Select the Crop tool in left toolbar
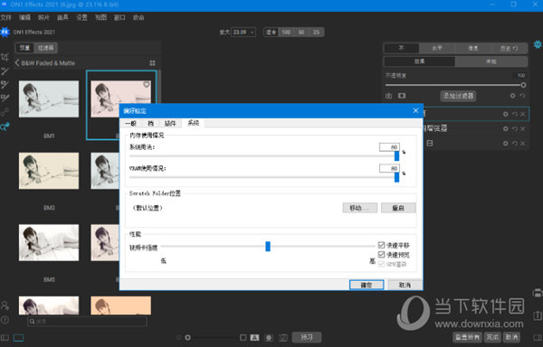This screenshot has height=347, width=543. tap(5, 57)
